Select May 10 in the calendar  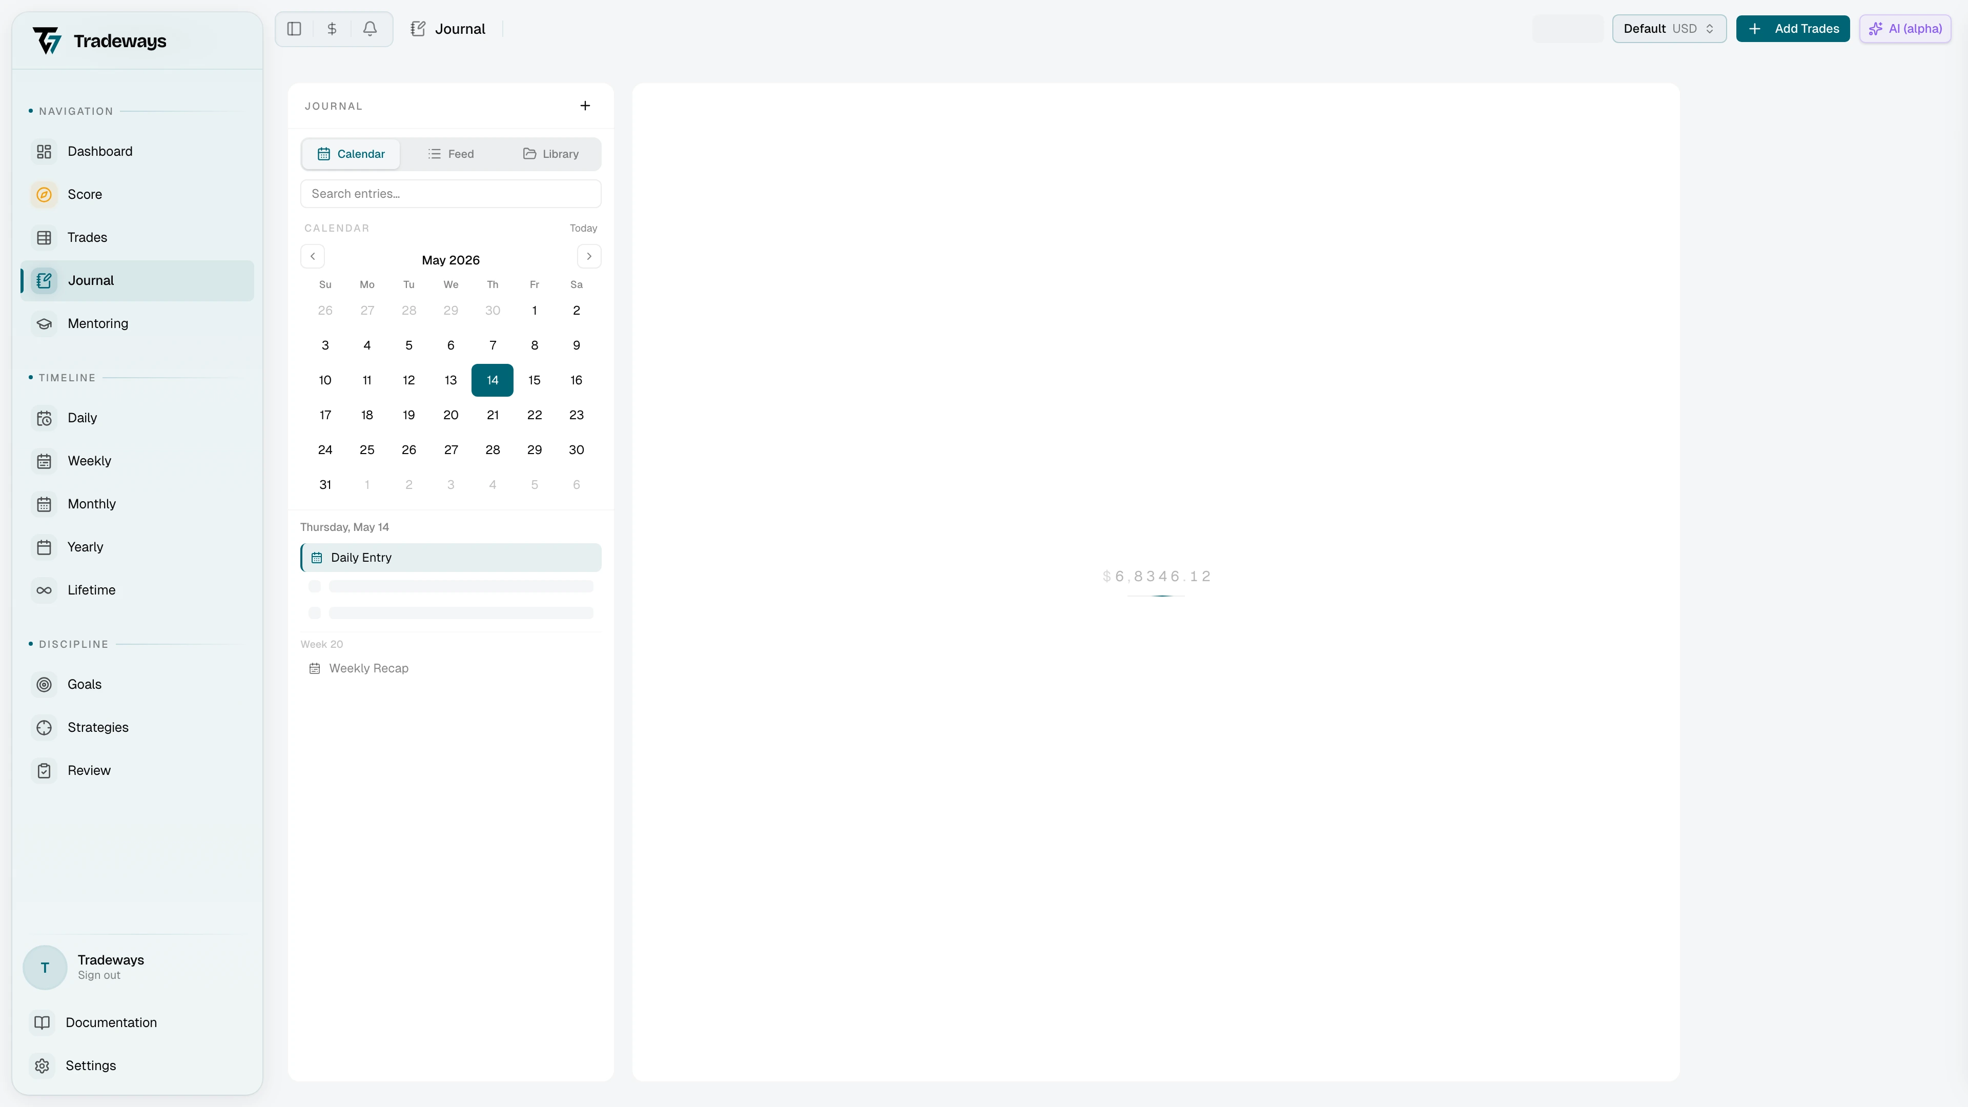pos(325,380)
